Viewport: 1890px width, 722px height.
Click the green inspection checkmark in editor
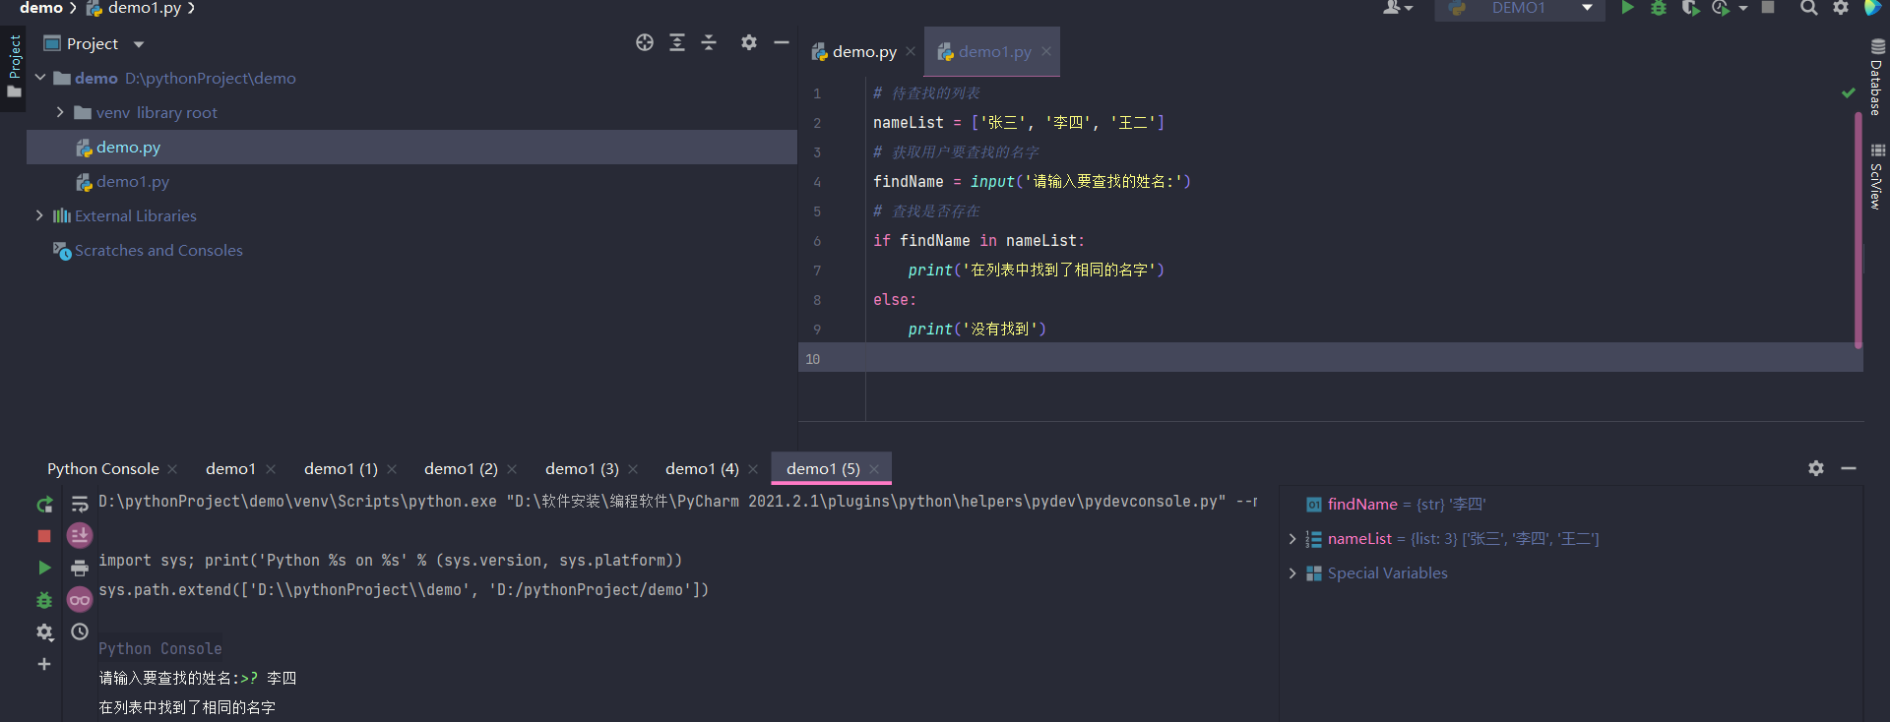coord(1848,92)
